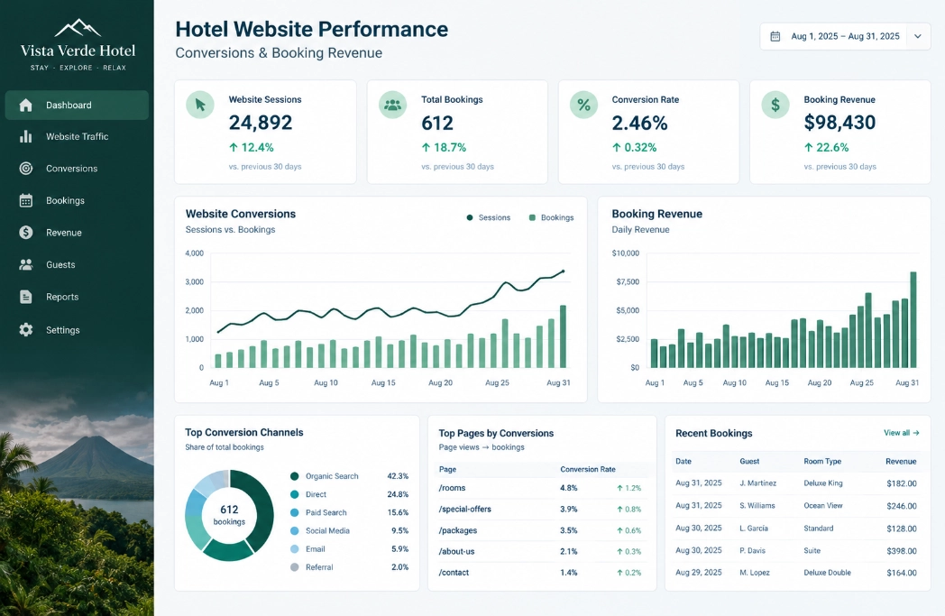The image size is (945, 616).
Task: Click the View all link in Recent Bookings
Action: click(x=901, y=433)
